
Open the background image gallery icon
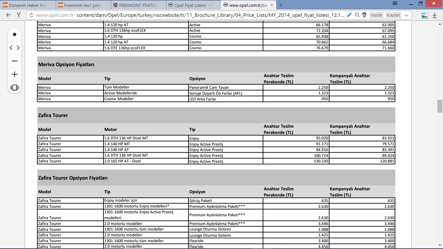[x=425, y=15]
